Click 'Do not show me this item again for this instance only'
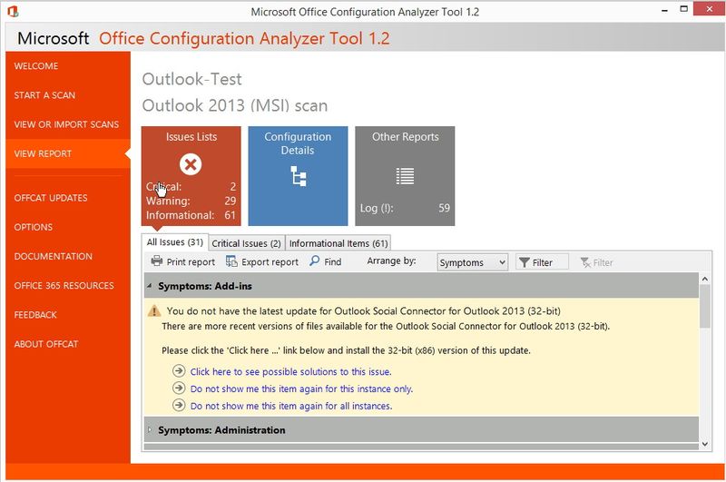The height and width of the screenshot is (482, 726). tap(301, 389)
